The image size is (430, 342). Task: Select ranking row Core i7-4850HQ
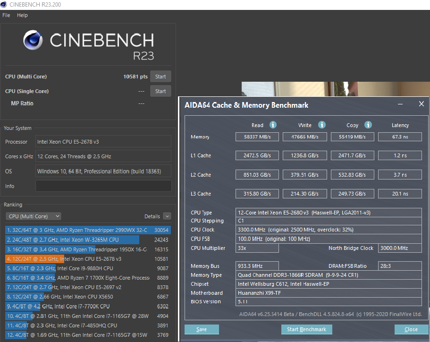click(88, 325)
